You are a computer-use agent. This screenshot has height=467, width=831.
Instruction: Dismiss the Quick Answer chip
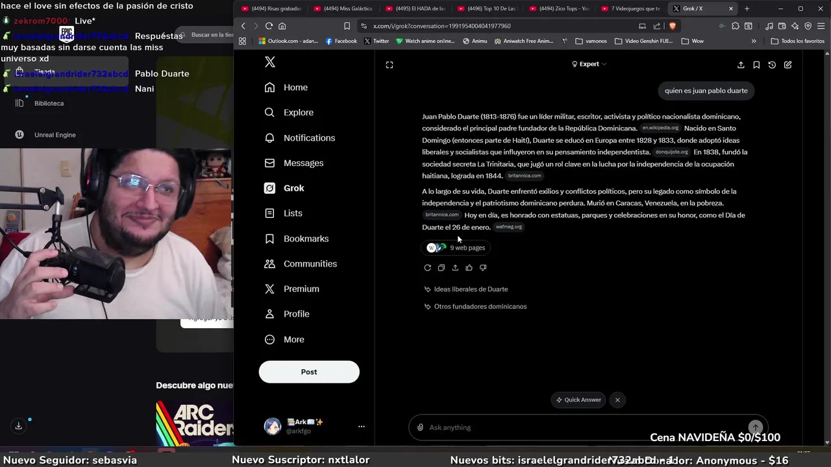click(x=617, y=400)
